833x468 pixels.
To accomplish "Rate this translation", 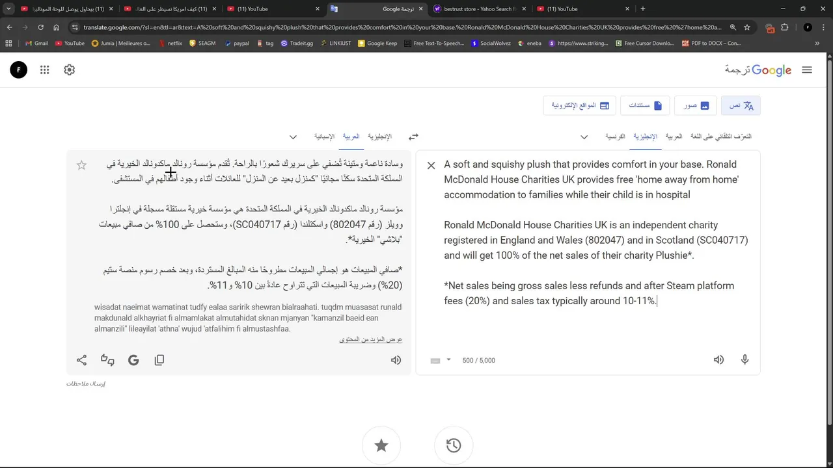I will pyautogui.click(x=107, y=360).
